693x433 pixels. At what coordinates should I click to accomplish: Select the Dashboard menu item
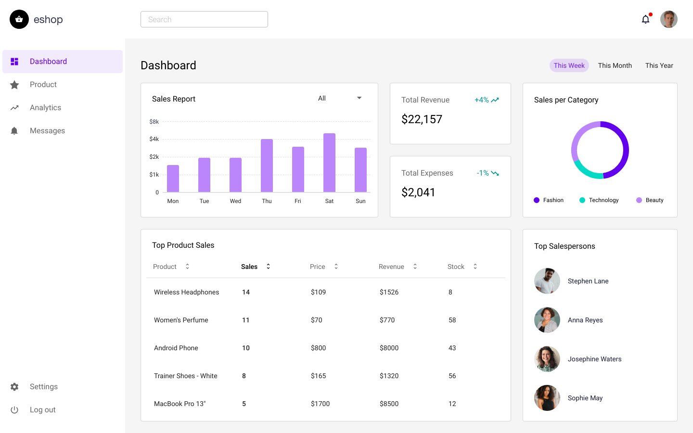tap(48, 61)
